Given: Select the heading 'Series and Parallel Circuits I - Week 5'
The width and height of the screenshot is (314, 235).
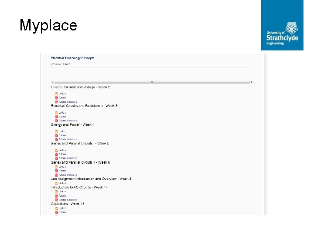Looking at the screenshot, I should click(80, 144).
